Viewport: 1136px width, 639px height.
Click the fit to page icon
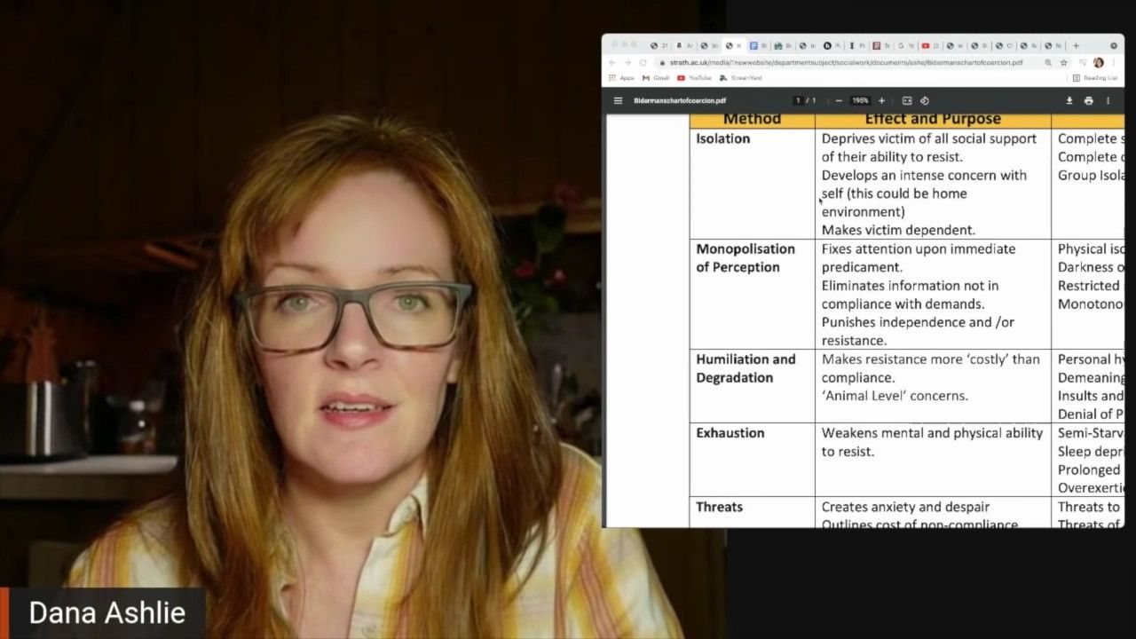[907, 101]
